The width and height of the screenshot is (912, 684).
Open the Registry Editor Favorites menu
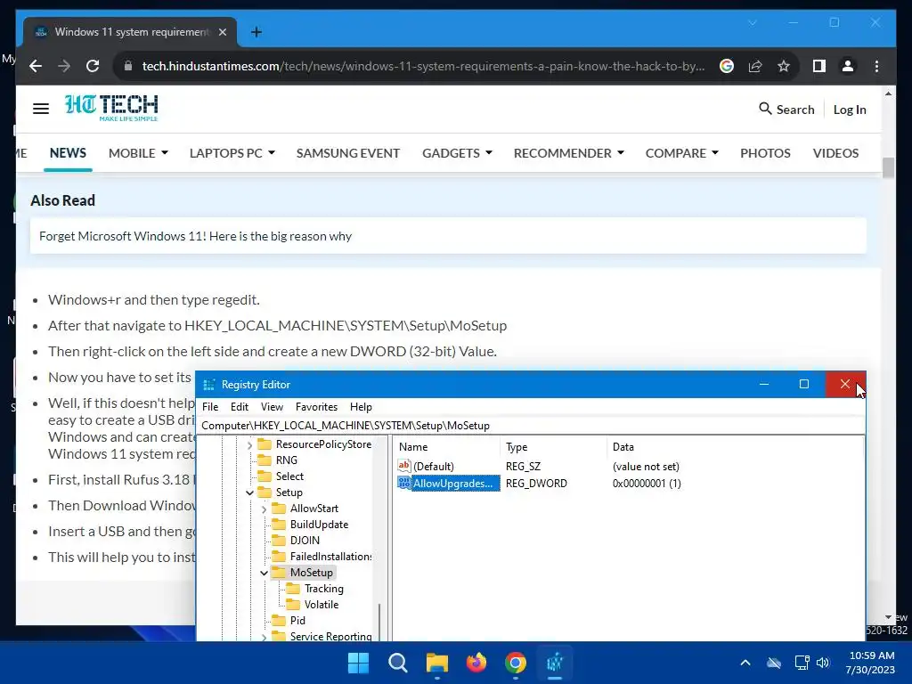[316, 406]
